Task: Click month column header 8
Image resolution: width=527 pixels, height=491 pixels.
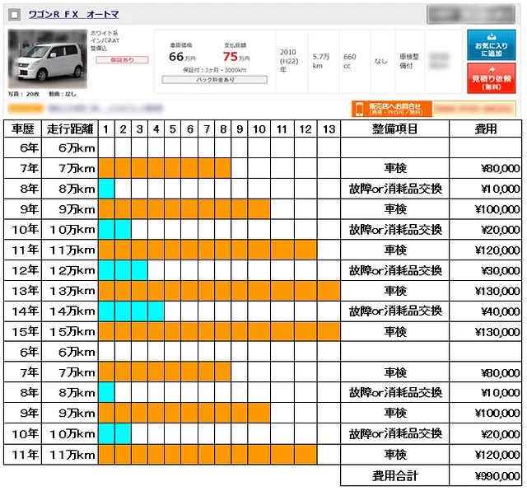Action: coord(223,129)
